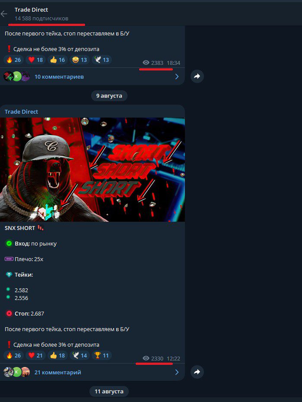Click the 11 августа date badge
This screenshot has height=402, width=302.
click(x=109, y=392)
